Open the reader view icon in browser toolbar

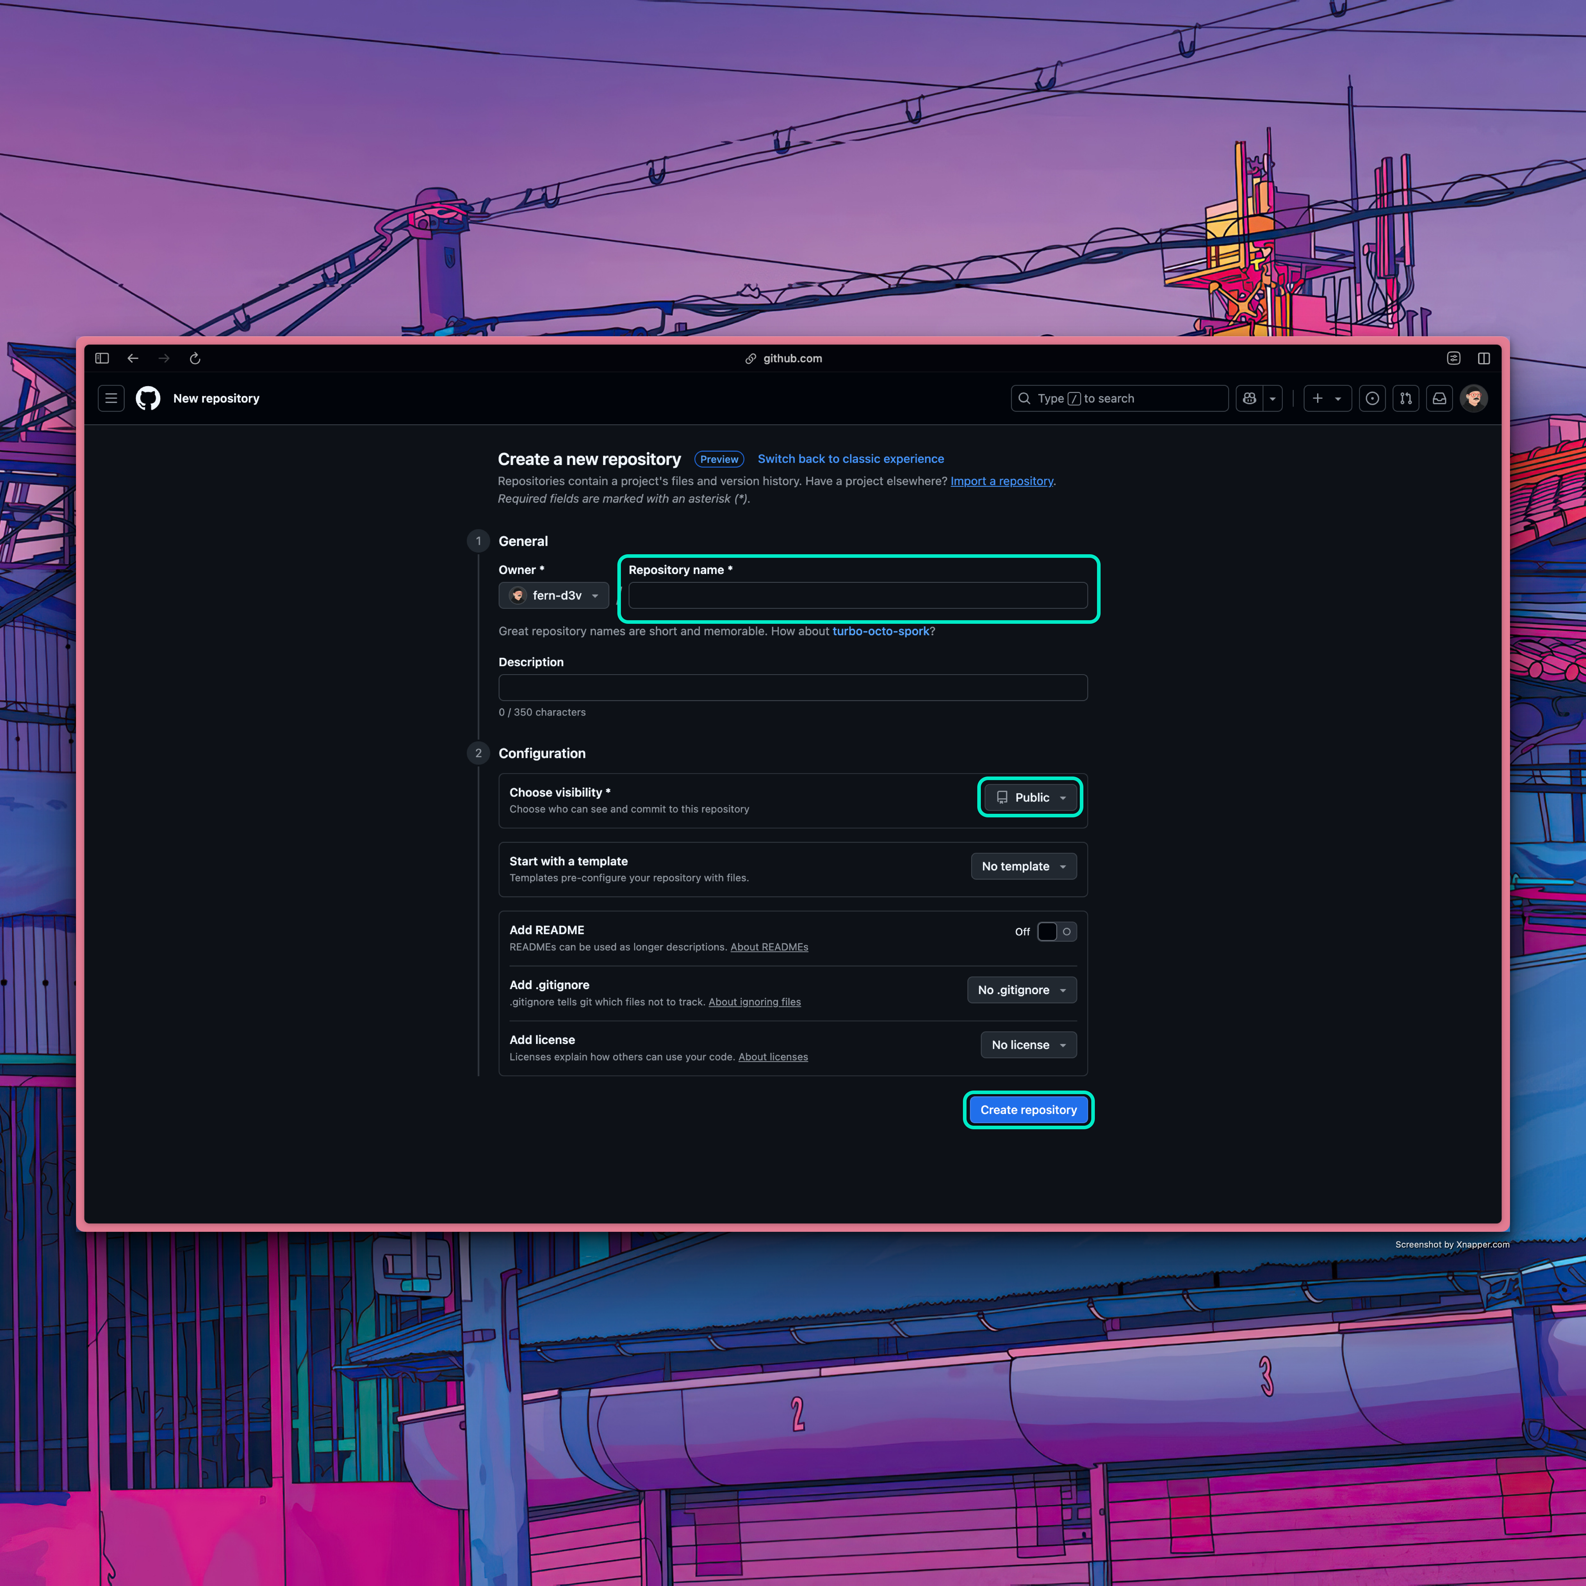1453,358
